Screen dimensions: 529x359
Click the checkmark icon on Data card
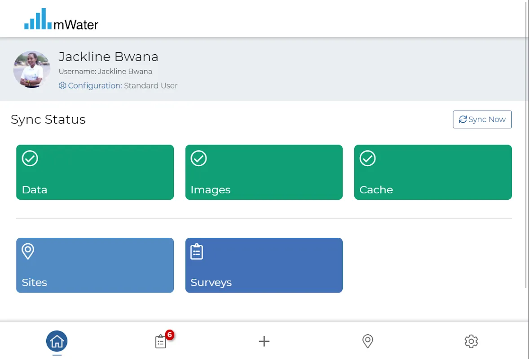(30, 158)
